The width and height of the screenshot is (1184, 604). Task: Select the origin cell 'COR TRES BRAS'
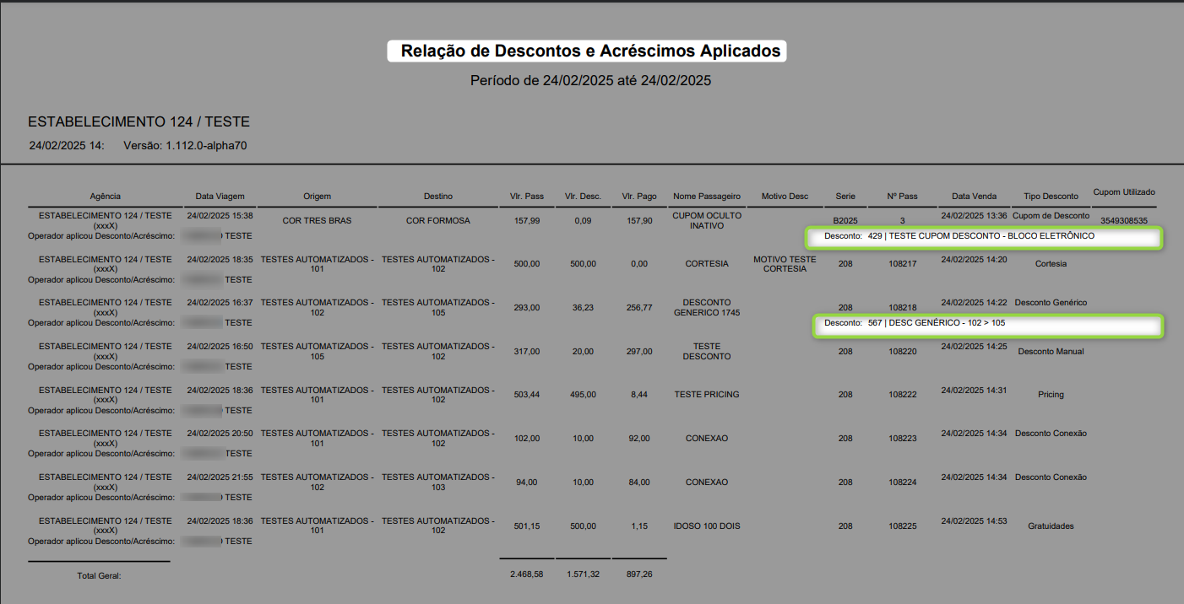318,221
